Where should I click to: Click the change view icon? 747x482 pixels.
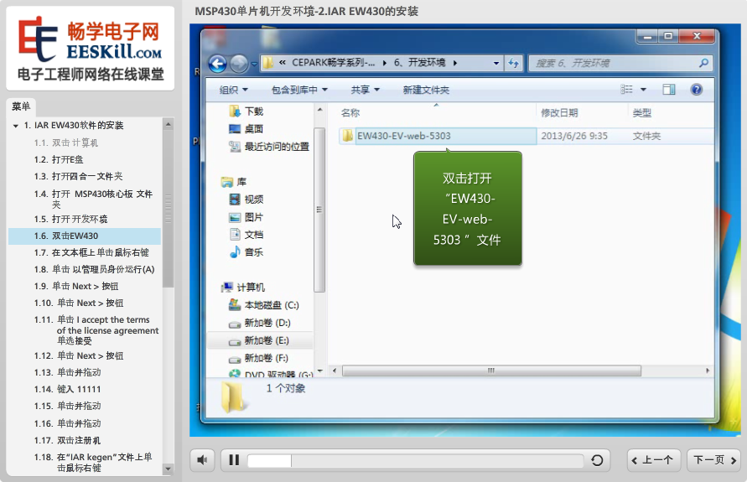coord(626,89)
